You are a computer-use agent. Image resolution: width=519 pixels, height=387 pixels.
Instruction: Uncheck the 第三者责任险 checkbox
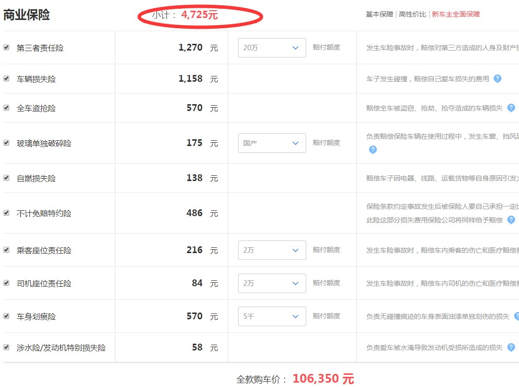(x=6, y=47)
